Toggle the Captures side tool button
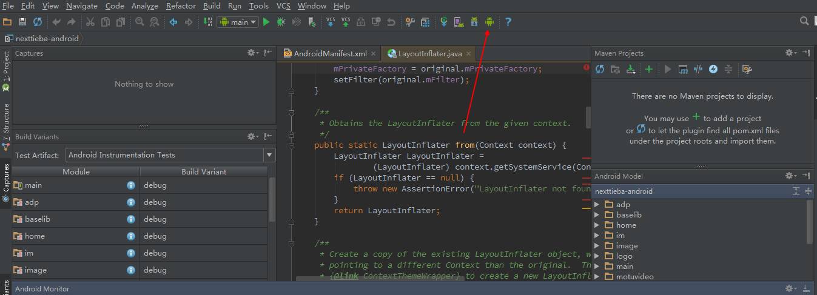Viewport: 817px width, 295px height. coord(6,182)
